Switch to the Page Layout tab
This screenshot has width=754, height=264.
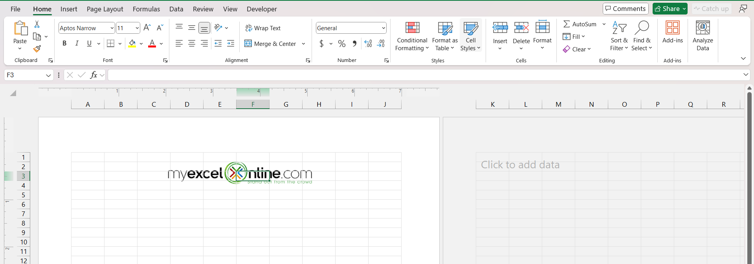click(x=105, y=9)
